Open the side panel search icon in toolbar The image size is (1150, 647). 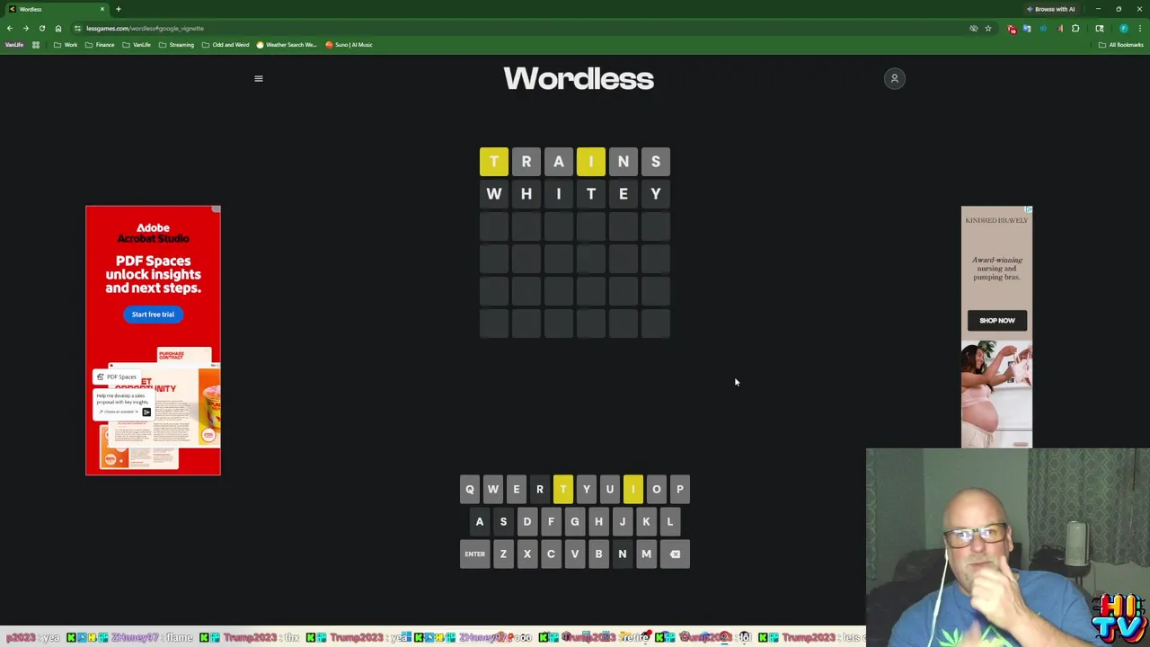click(1100, 28)
